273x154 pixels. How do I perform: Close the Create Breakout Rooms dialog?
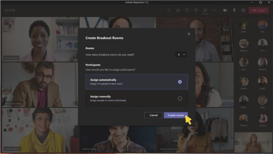click(x=189, y=34)
